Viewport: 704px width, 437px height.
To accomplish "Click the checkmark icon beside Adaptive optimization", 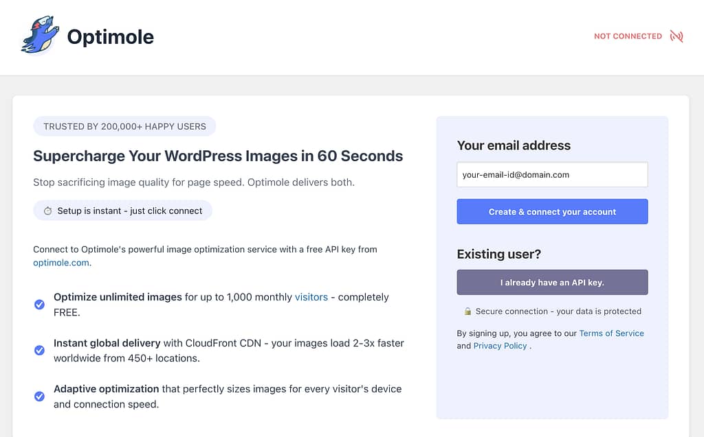I will (x=39, y=397).
